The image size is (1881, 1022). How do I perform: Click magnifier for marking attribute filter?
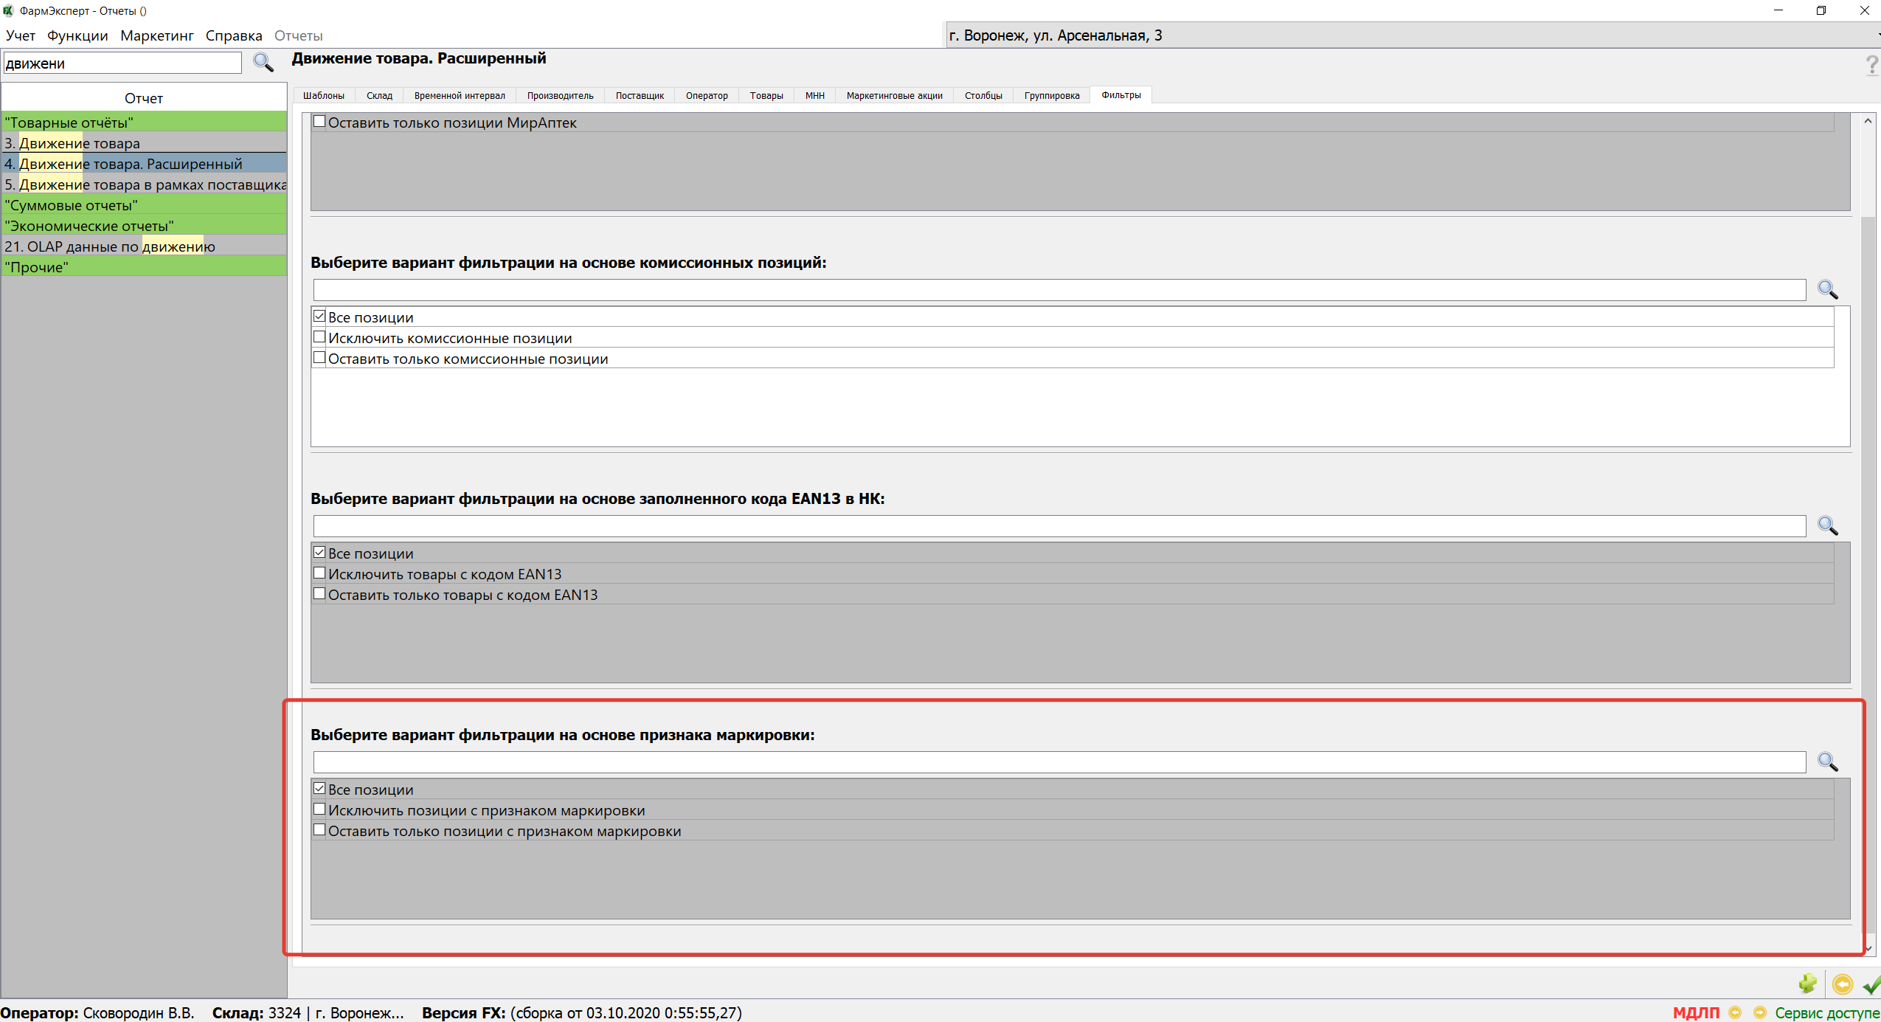point(1827,762)
